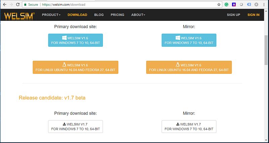This screenshot has height=143, width=269.
Task: Open the PRICING nav item
Action: click(117, 15)
